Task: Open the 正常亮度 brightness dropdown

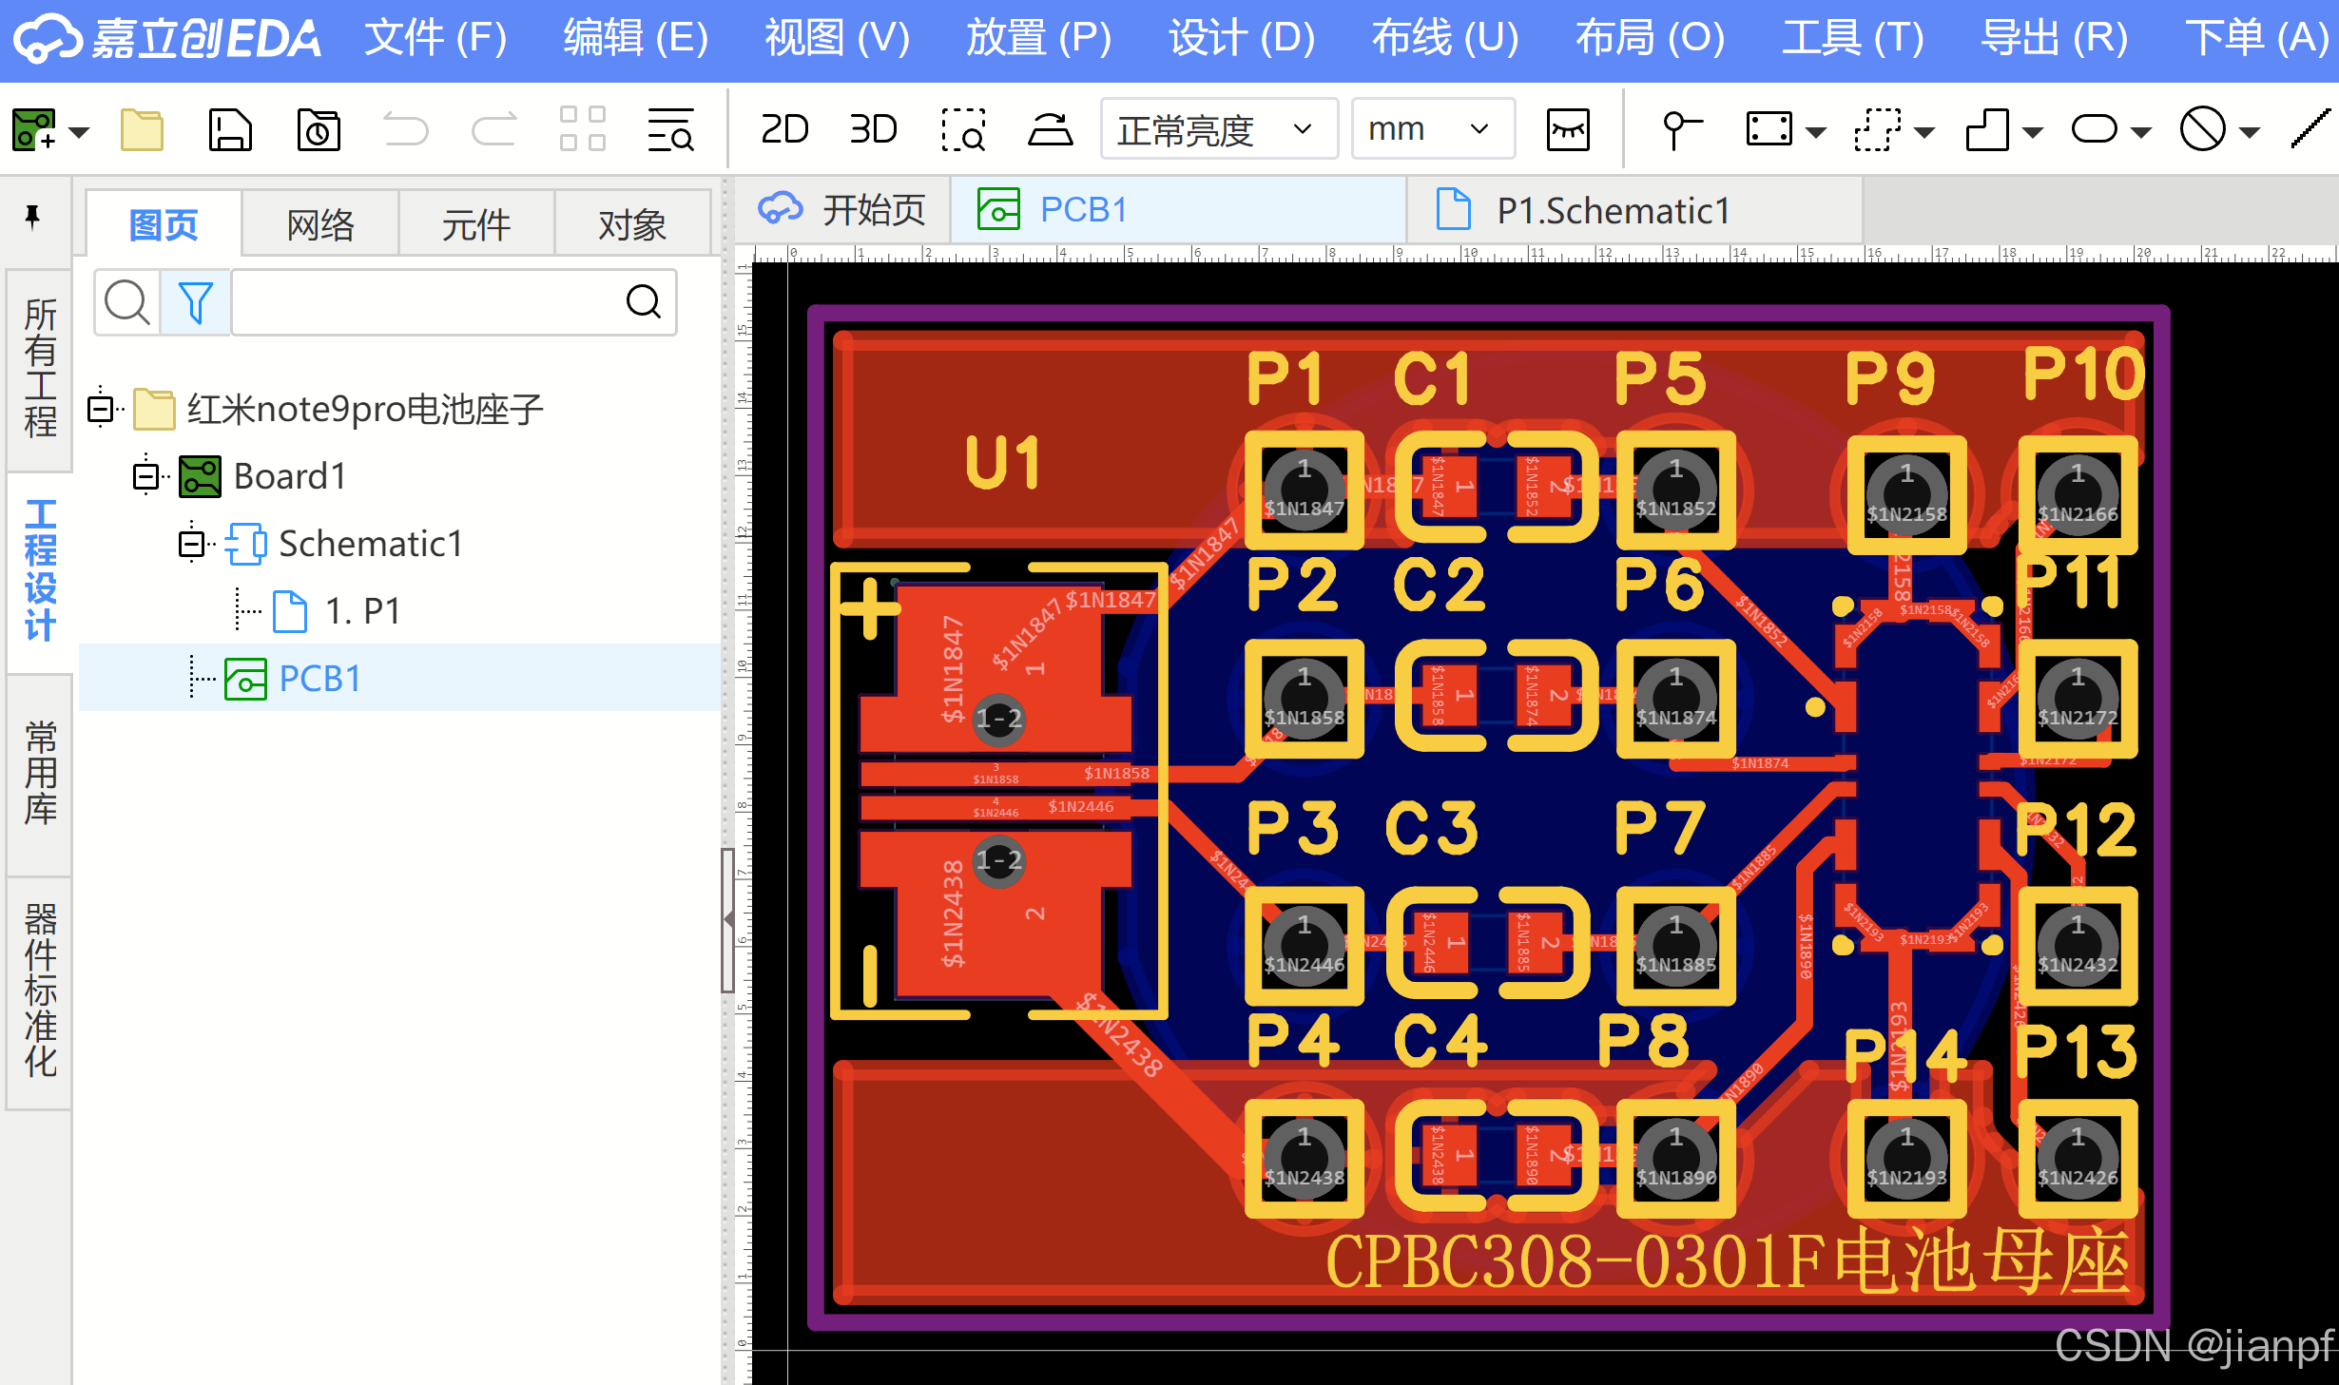Action: (x=1218, y=129)
